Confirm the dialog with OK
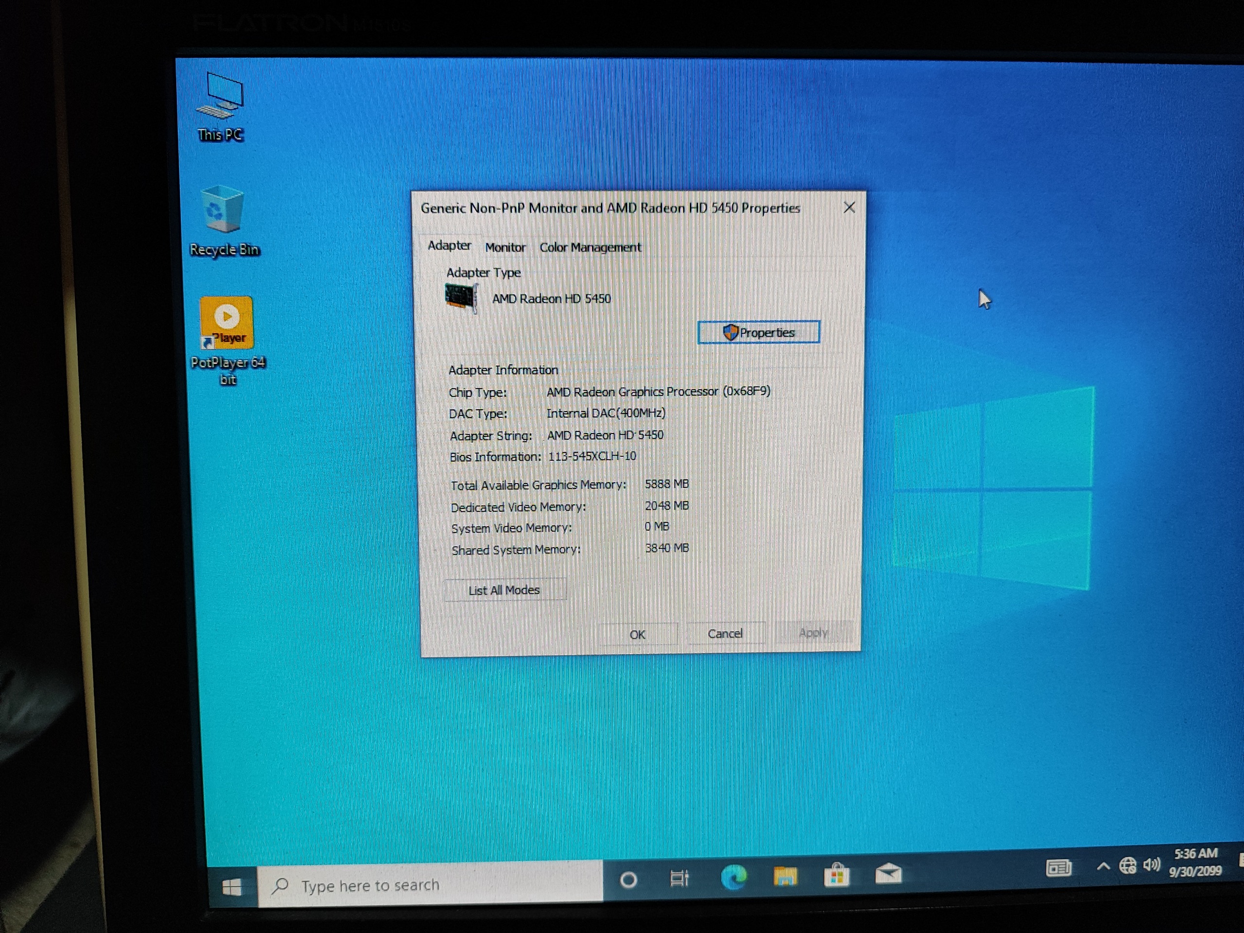 637,634
